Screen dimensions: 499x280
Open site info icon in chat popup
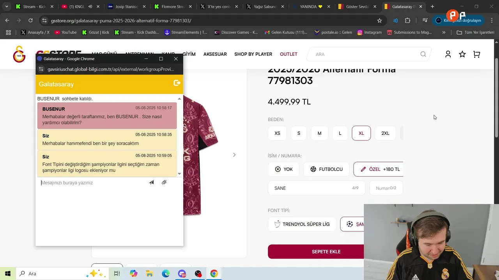coord(41,69)
